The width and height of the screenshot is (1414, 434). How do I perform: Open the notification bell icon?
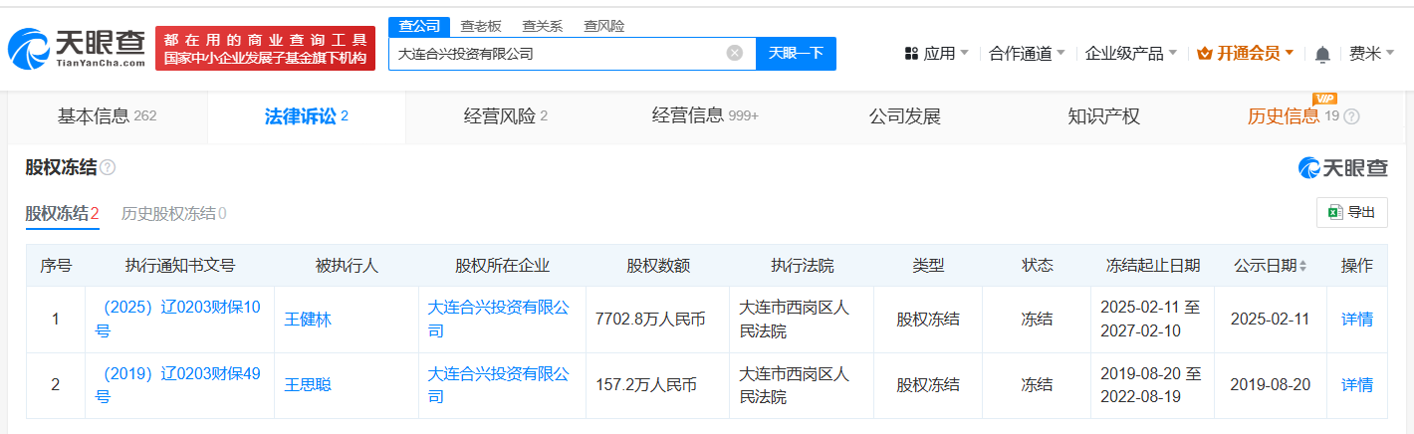pos(1322,54)
